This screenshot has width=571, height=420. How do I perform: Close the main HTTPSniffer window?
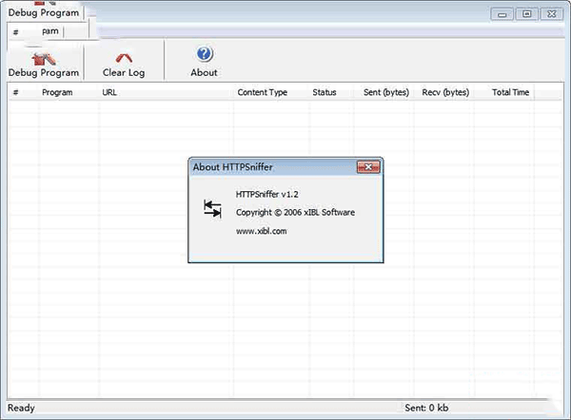tap(551, 14)
